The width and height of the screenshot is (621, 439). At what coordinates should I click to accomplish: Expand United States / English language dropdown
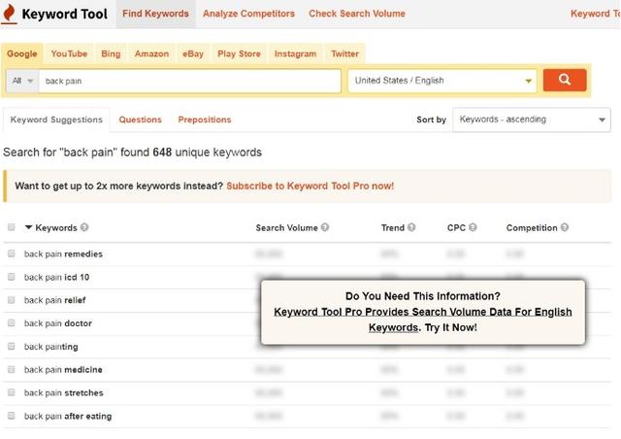(x=442, y=81)
